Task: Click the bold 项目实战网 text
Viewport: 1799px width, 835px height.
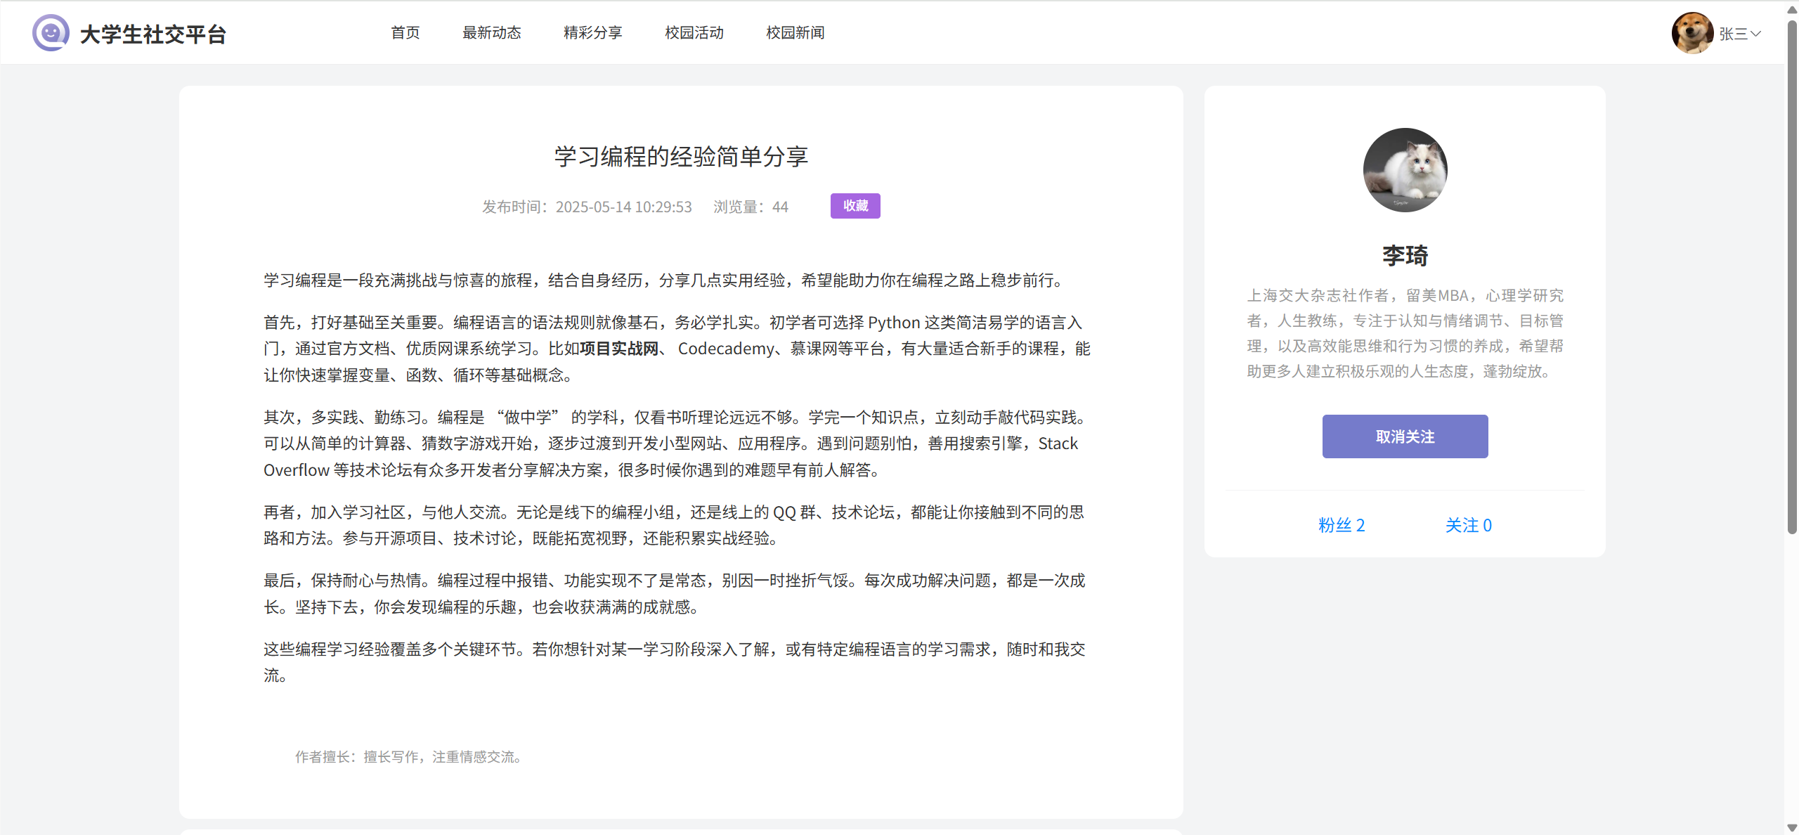Action: [x=619, y=349]
